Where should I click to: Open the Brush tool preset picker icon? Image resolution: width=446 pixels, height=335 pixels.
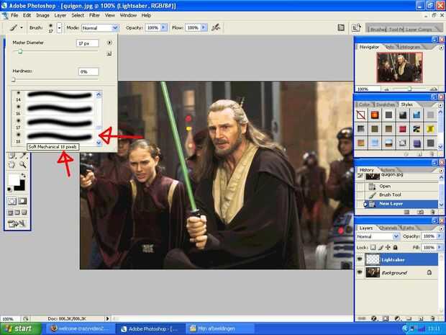[x=16, y=27]
